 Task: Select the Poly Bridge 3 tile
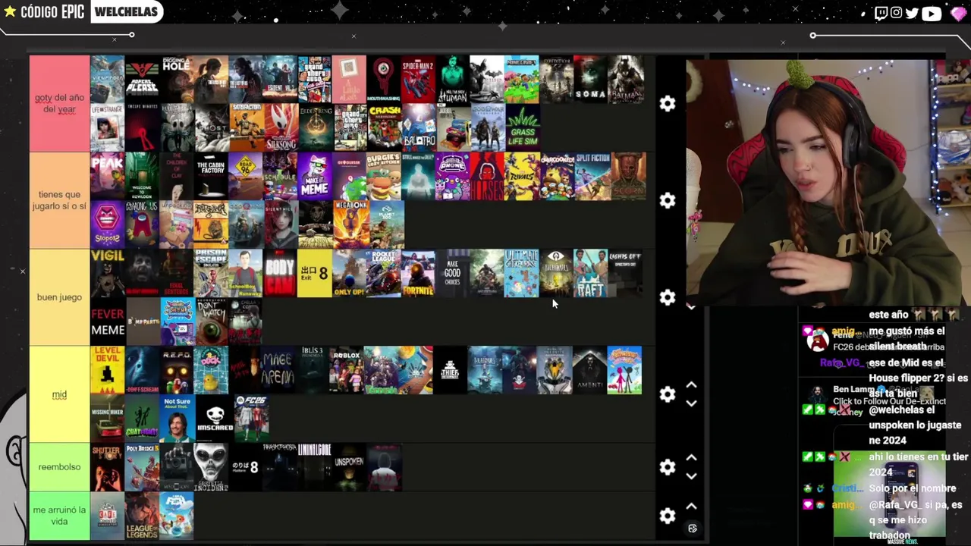point(142,467)
